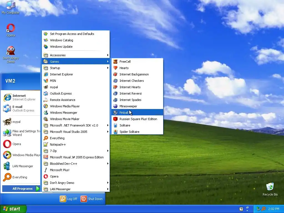Select Microsoft Visual J# 2005 Express Edition
This screenshot has width=284, height=213.
76,157
